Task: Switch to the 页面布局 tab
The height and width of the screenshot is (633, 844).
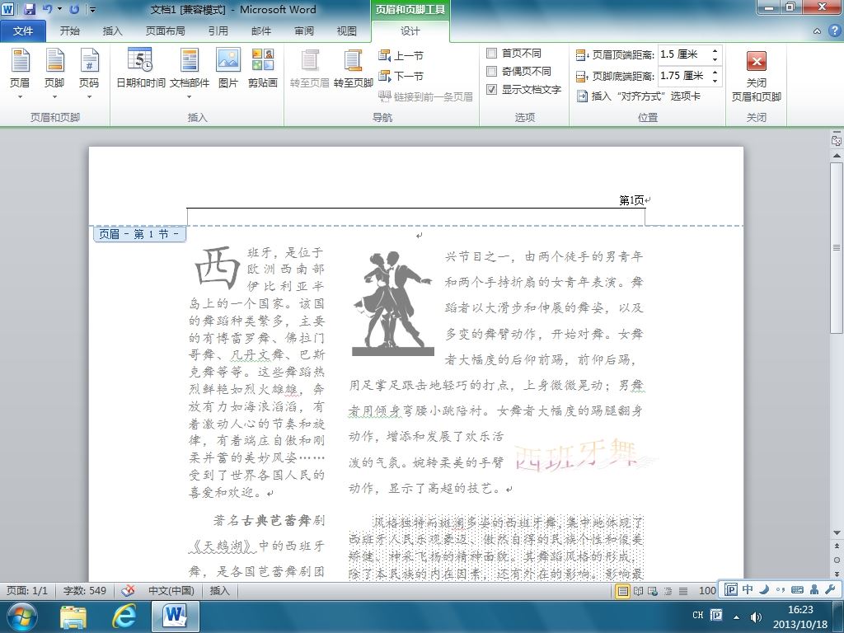Action: 165,31
